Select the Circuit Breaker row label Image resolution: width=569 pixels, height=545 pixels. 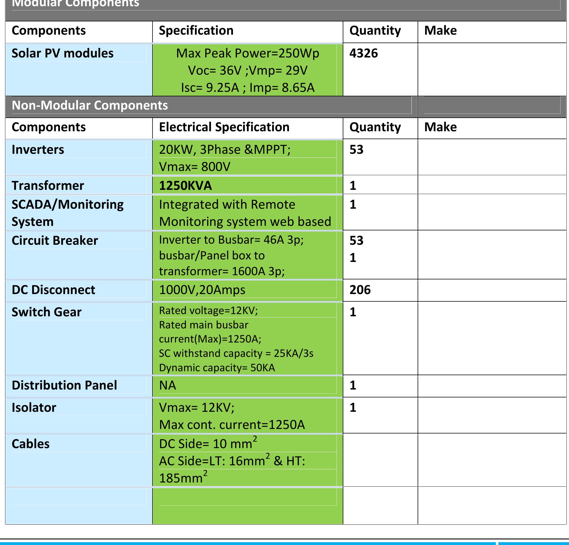[x=55, y=241]
